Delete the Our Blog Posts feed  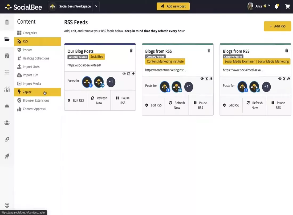131,50
